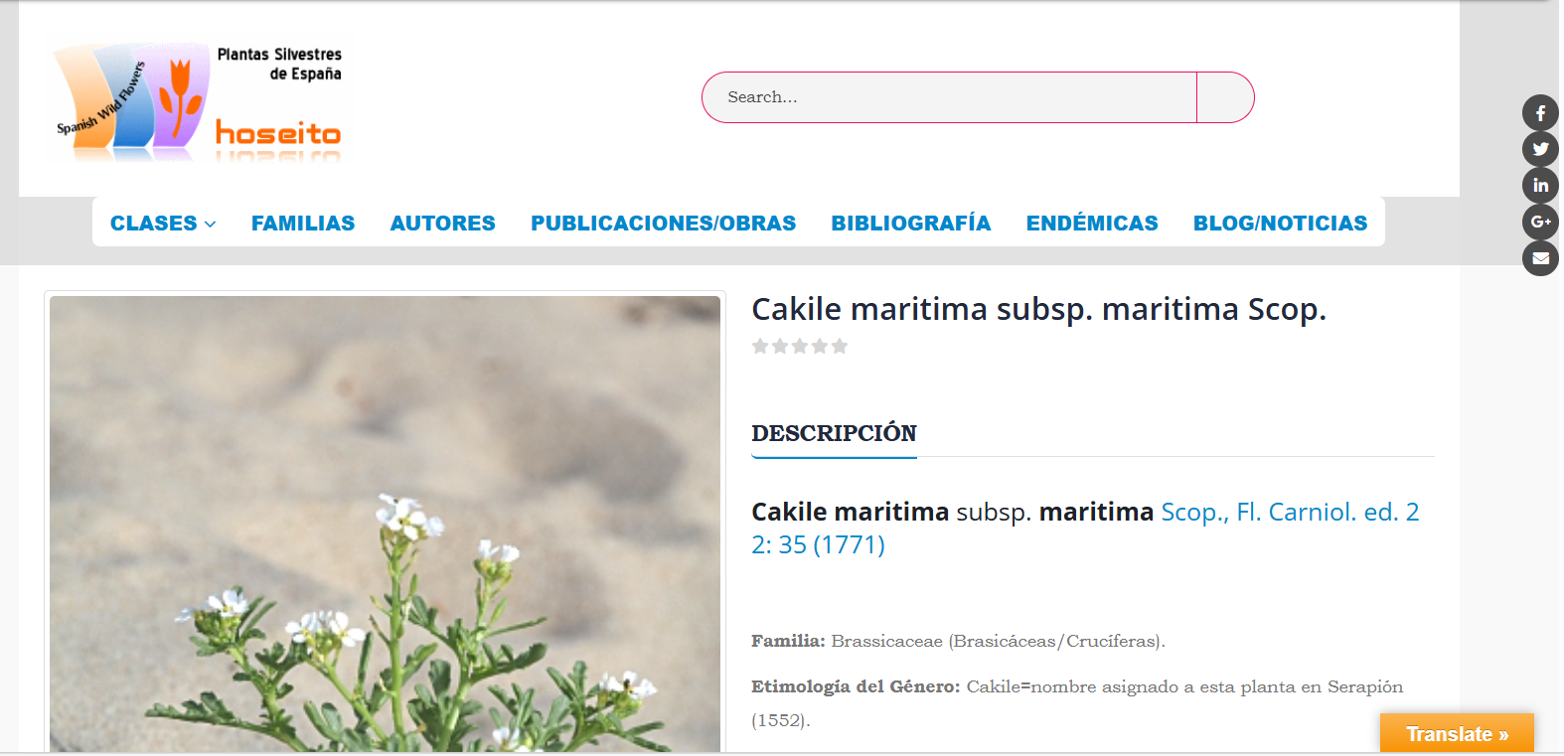Rate the plant with the first star
Viewport: 1564px width, 756px height.
pyautogui.click(x=760, y=346)
